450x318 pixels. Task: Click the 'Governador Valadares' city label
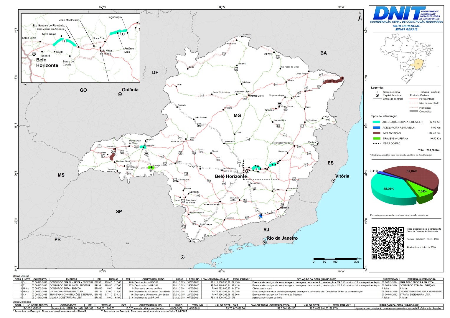coord(282,143)
